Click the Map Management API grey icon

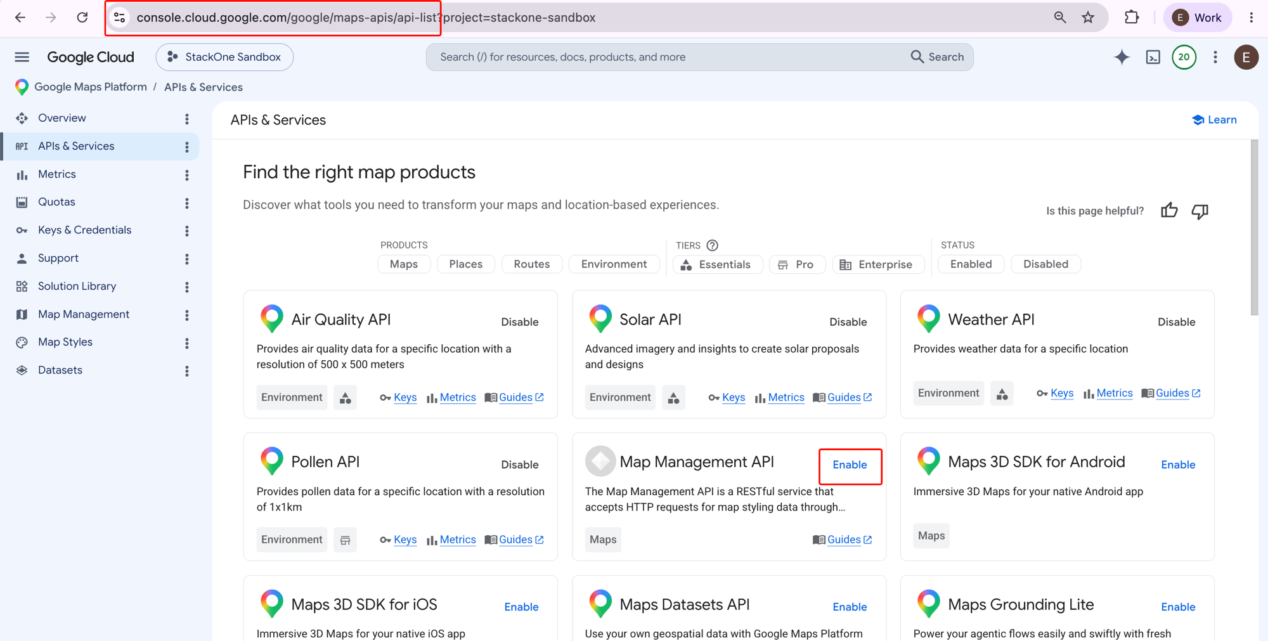pos(600,461)
